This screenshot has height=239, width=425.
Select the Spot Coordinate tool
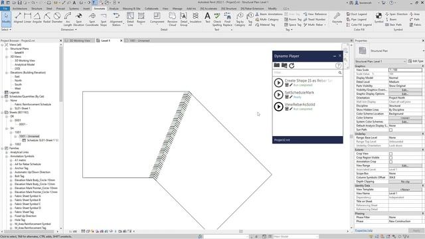tap(92, 19)
